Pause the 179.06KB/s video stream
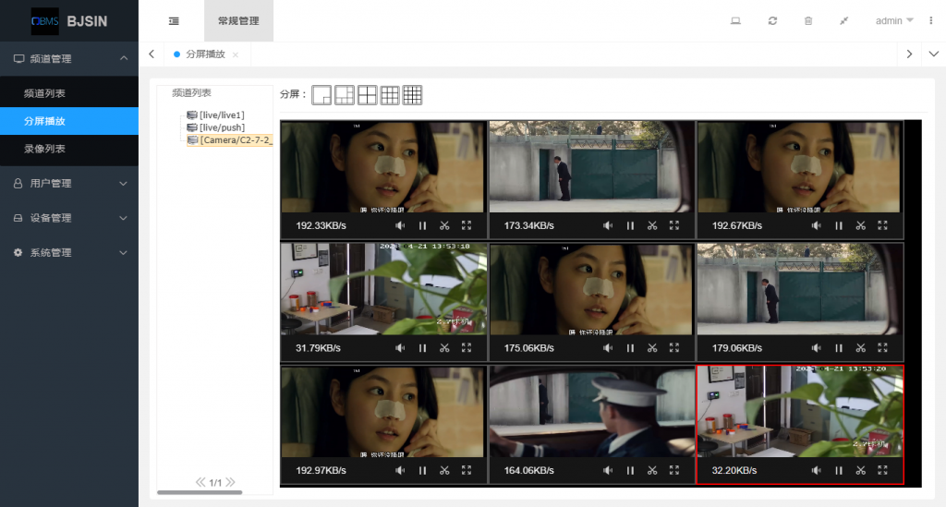Viewport: 946px width, 507px height. 839,348
